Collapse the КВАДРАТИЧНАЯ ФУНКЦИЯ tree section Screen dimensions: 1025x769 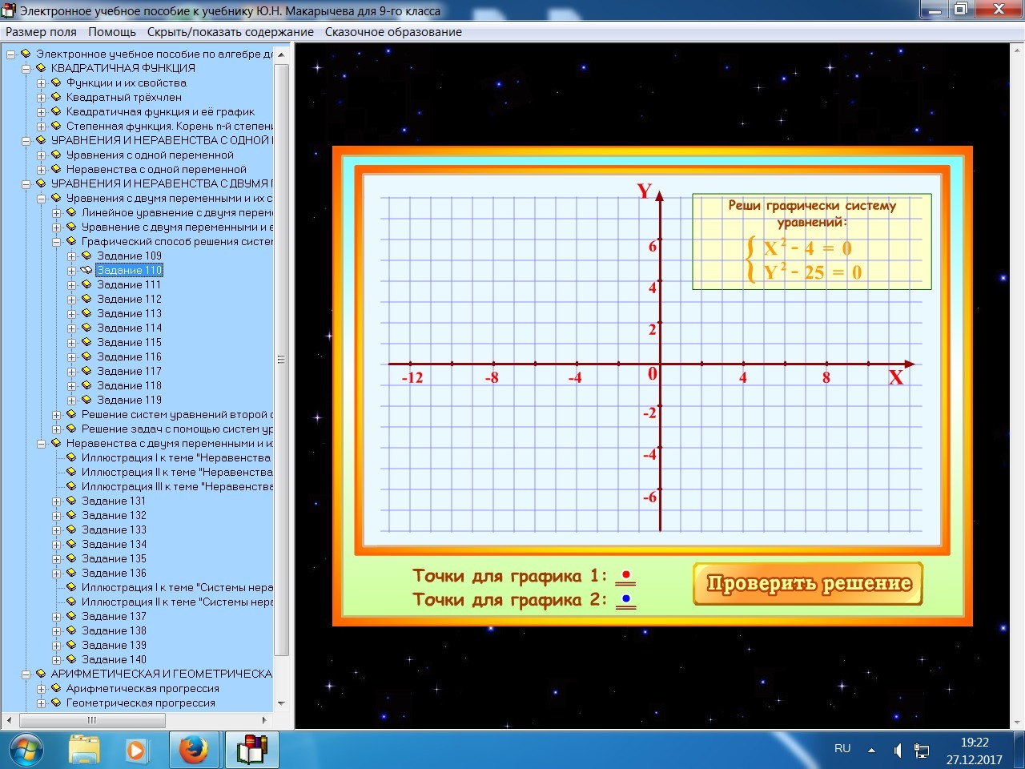(26, 69)
